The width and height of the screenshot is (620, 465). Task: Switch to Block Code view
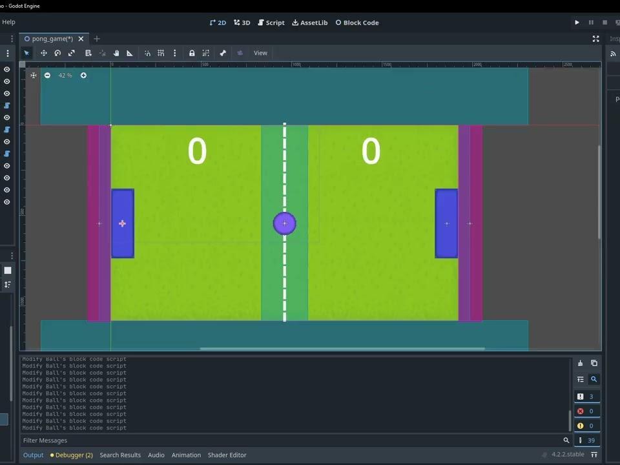356,23
